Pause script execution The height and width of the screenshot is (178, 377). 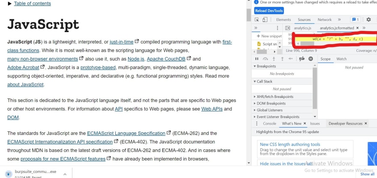(x=257, y=59)
